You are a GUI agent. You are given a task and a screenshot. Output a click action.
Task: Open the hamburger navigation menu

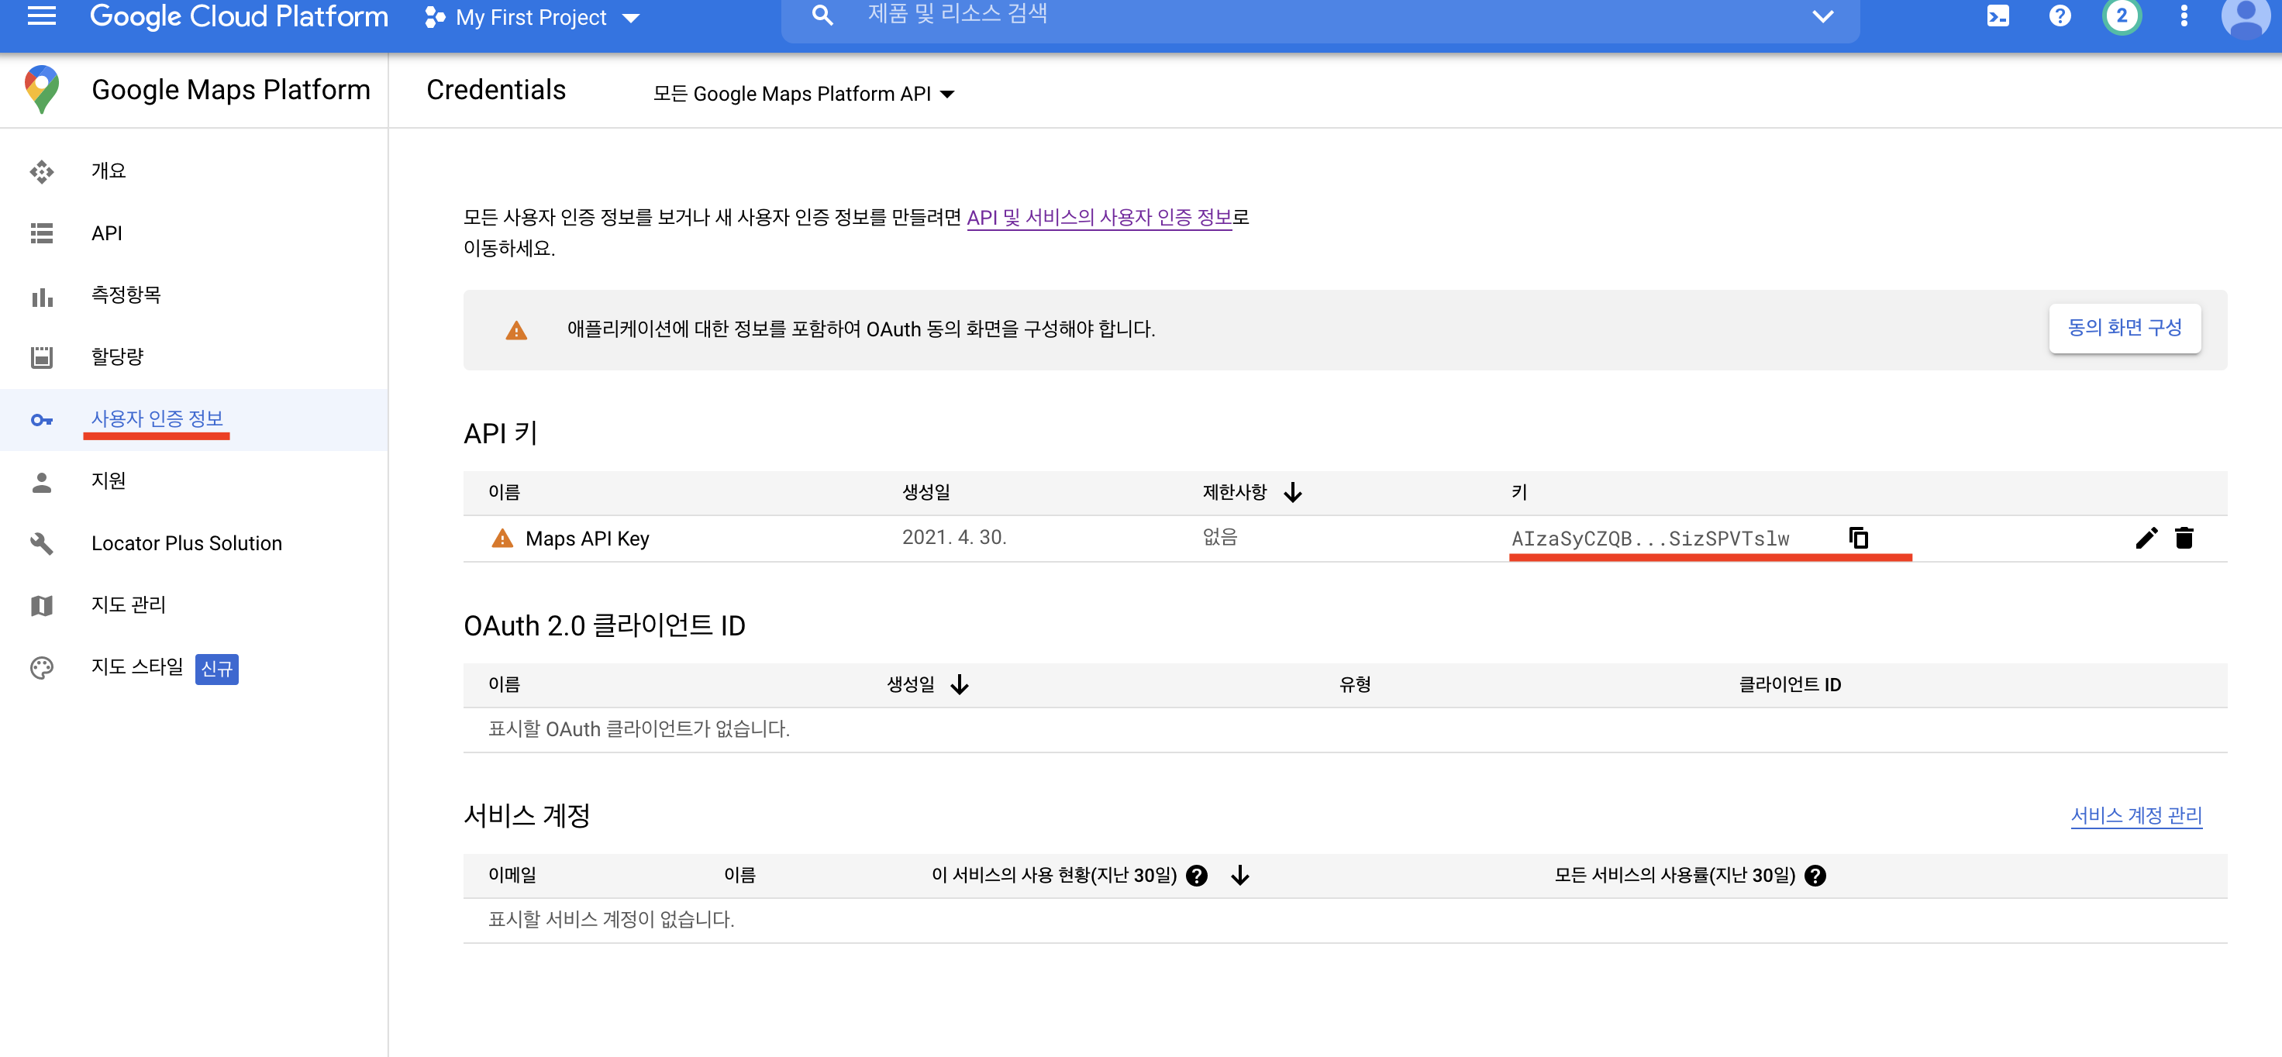pos(41,16)
